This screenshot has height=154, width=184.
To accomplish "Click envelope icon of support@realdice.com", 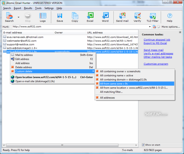I will point(5,44).
